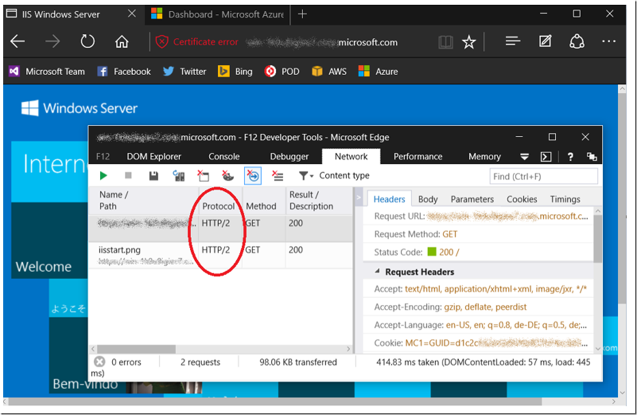
Task: Click the Certificate error shield icon
Action: point(162,41)
